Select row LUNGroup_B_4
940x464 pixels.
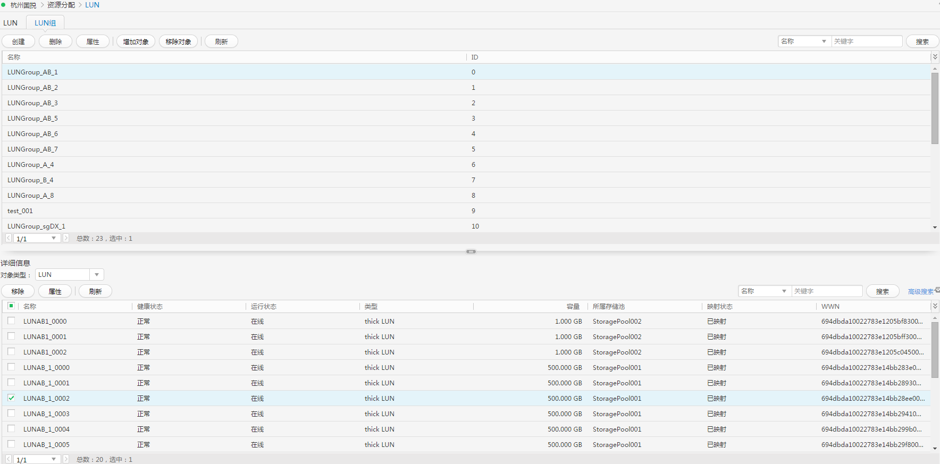click(466, 180)
